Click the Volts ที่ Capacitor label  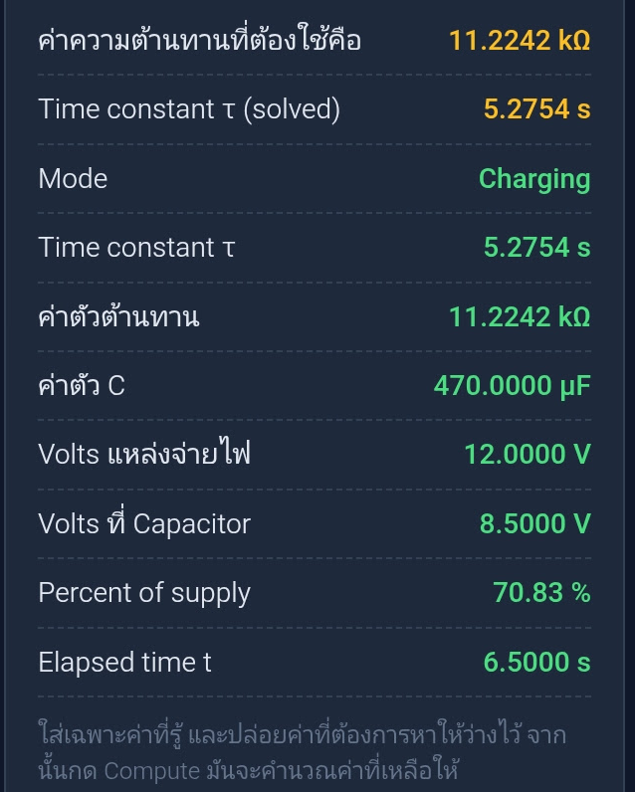(x=144, y=522)
